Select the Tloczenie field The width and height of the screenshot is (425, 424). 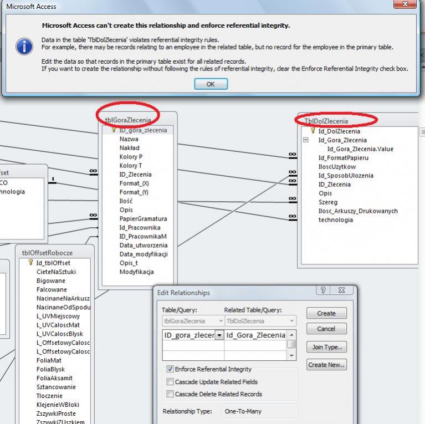click(x=49, y=396)
